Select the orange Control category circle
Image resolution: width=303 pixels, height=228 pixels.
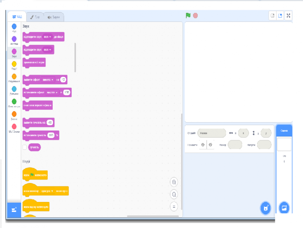(x=14, y=76)
